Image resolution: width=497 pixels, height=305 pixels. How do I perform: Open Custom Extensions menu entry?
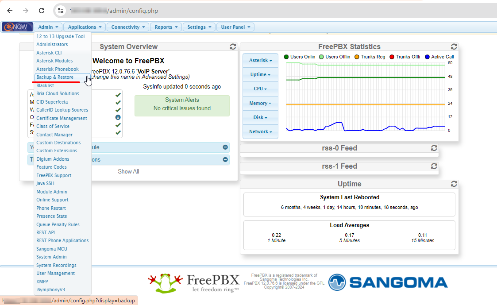pyautogui.click(x=57, y=151)
